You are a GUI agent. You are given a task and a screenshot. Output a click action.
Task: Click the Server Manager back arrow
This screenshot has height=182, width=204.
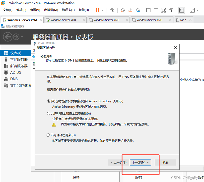8,37
